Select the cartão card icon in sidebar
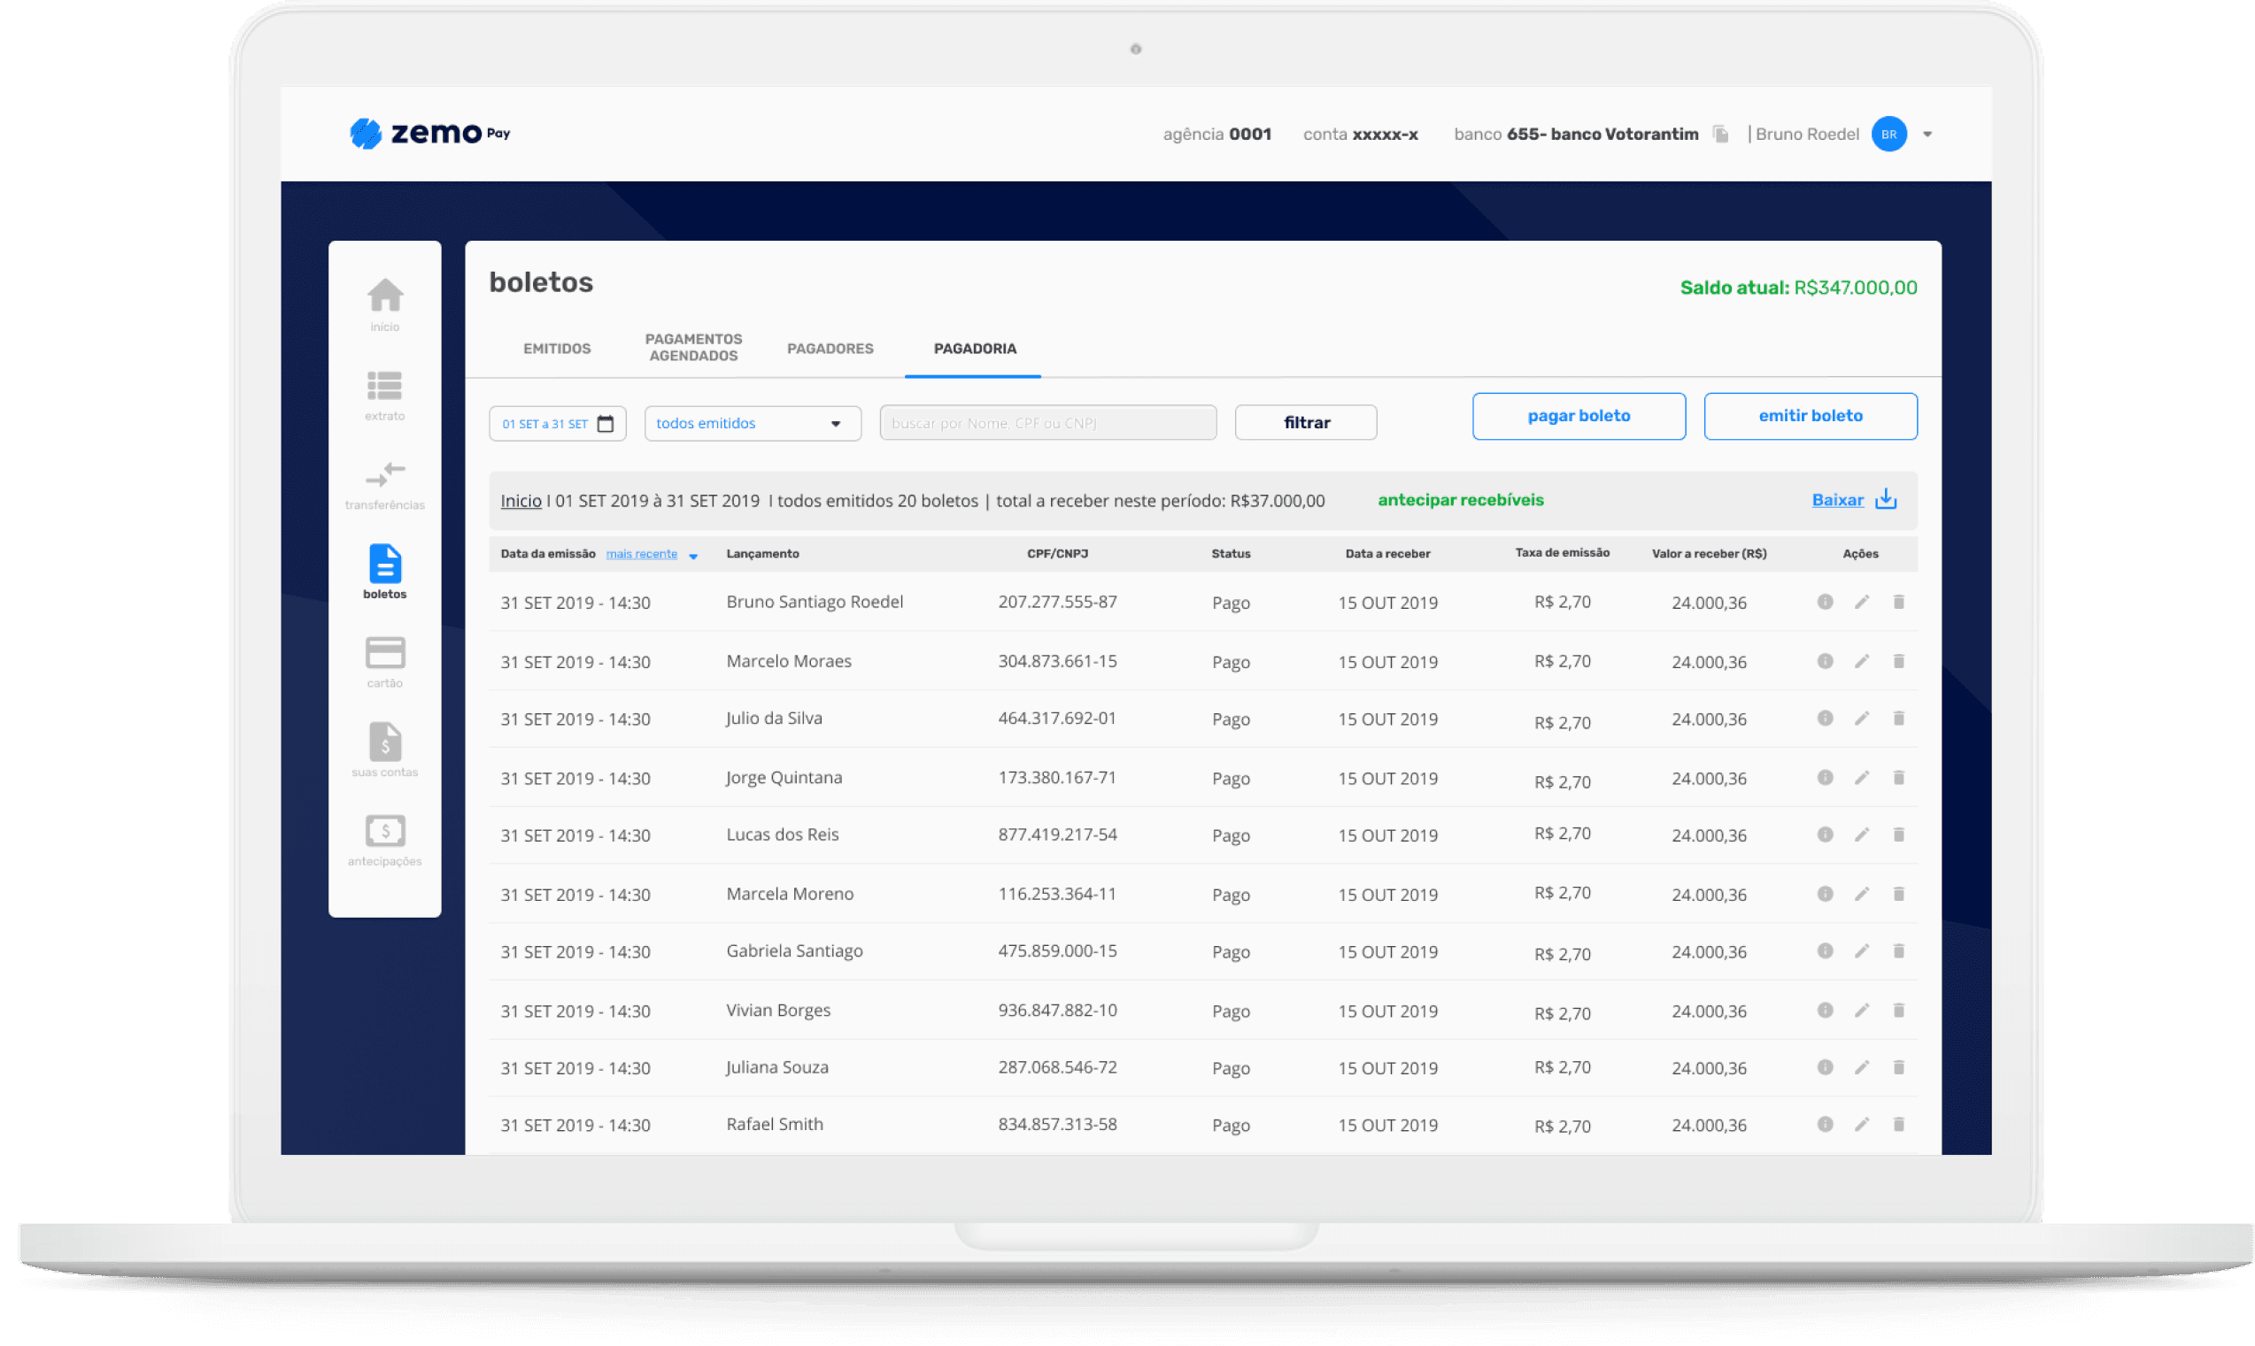Screen dimensions: 2255x1346 click(385, 653)
